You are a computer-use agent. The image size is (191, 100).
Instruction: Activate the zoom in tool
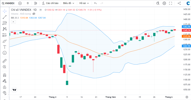point(5,67)
